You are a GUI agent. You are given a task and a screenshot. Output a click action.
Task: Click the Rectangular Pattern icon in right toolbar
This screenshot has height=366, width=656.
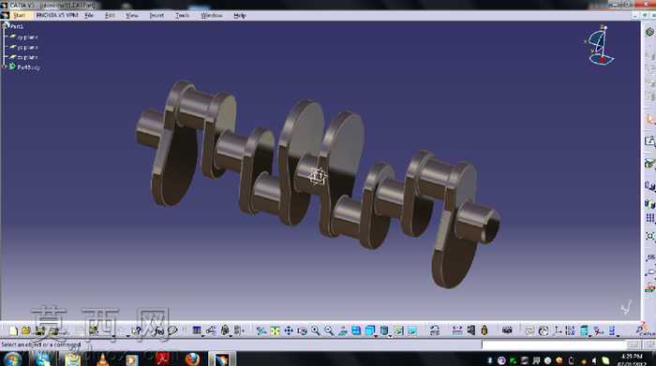(649, 218)
